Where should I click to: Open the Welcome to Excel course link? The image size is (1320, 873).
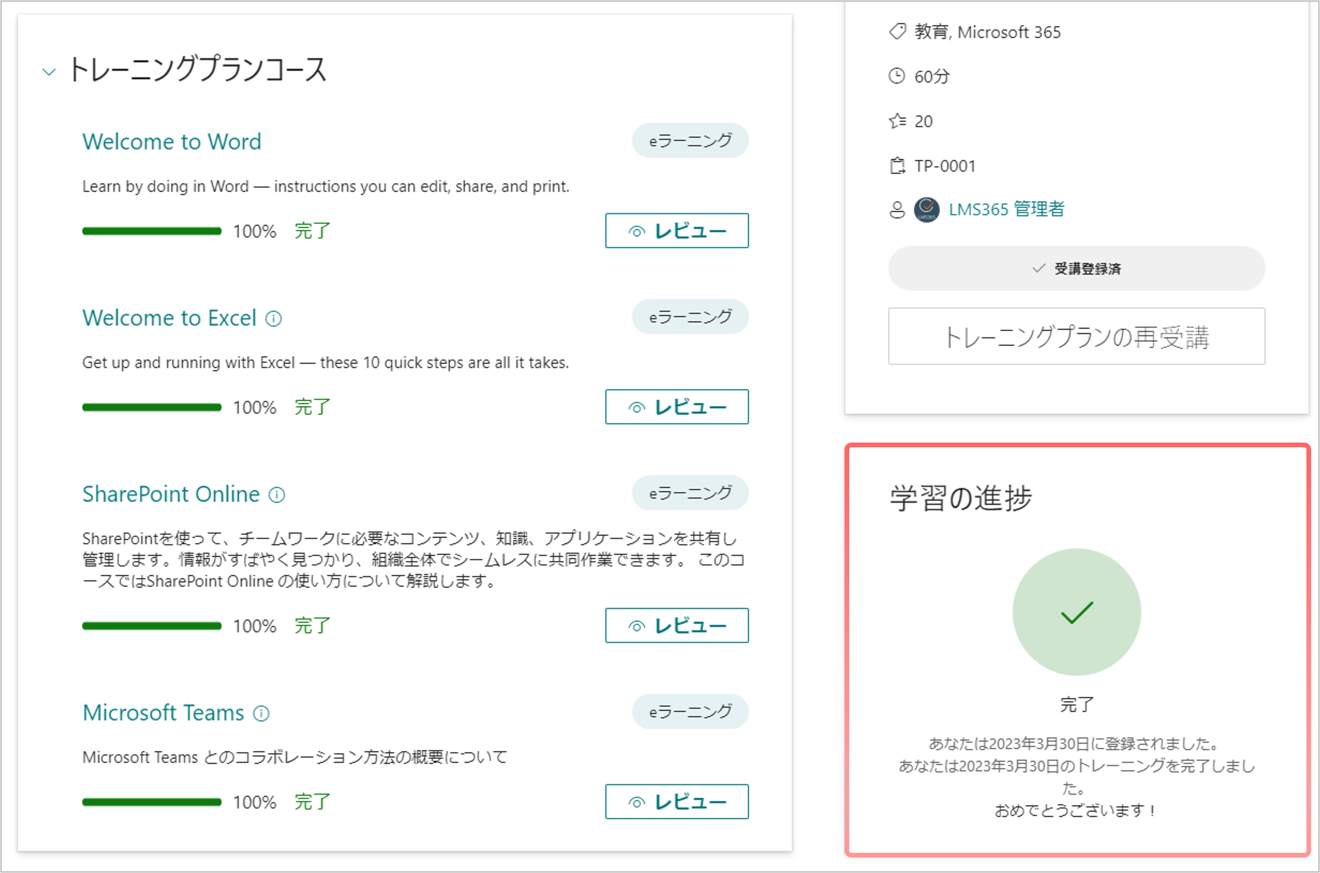pyautogui.click(x=169, y=318)
